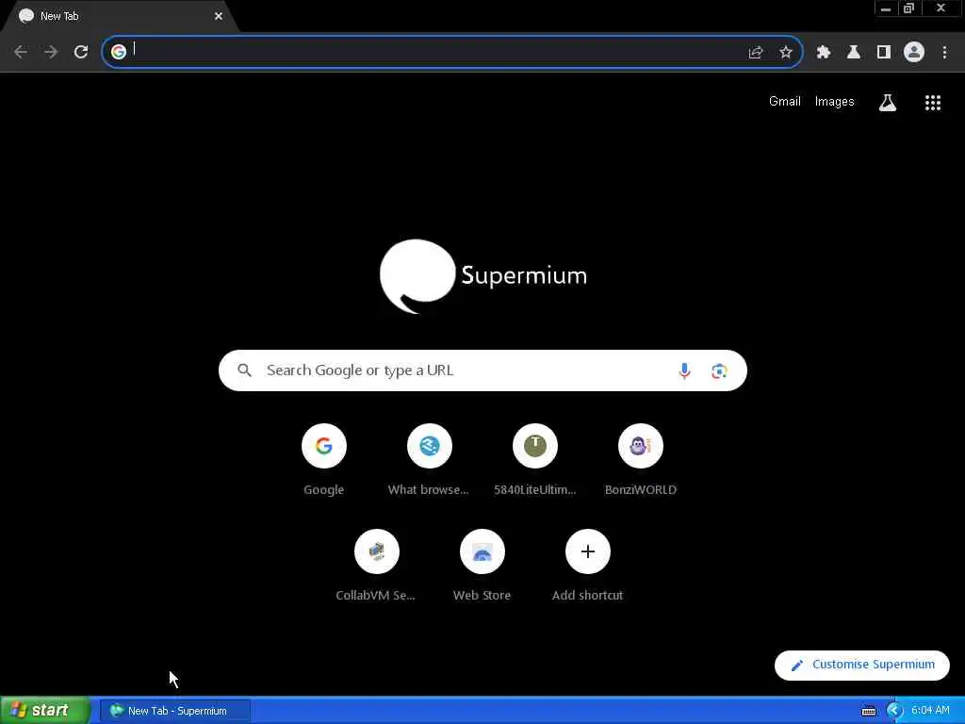The image size is (965, 724).
Task: Open Search Labs flask icon on page
Action: coord(888,102)
